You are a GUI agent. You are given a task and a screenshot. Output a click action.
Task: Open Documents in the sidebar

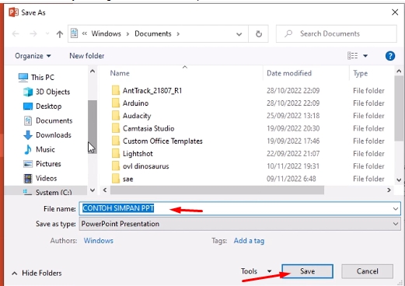click(x=48, y=120)
